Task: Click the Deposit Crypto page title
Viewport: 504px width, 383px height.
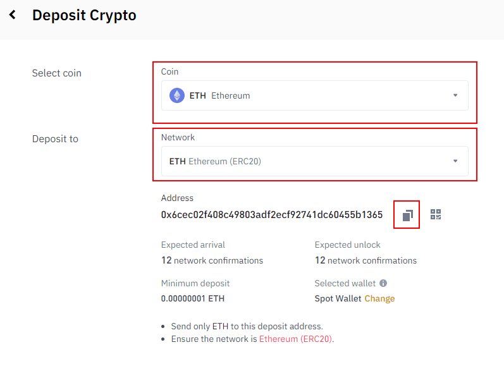Action: pyautogui.click(x=84, y=15)
